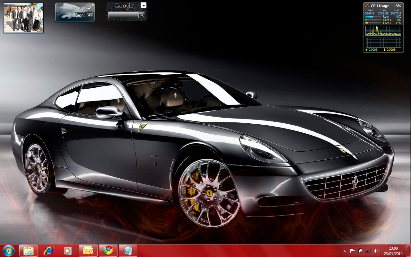Image resolution: width=411 pixels, height=257 pixels.
Task: Click the blue Ram usage bar
Action: pos(373,17)
